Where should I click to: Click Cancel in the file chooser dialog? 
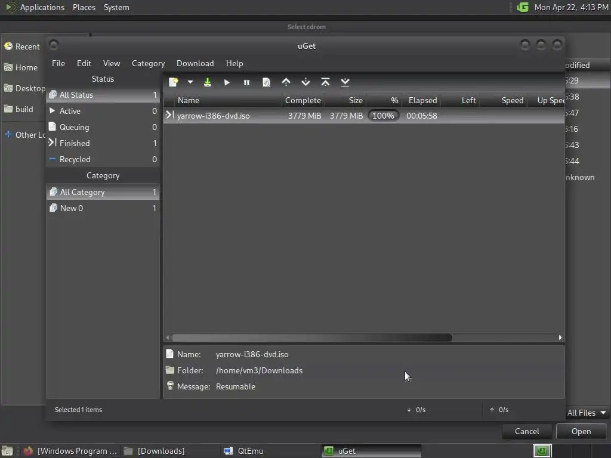(x=527, y=432)
